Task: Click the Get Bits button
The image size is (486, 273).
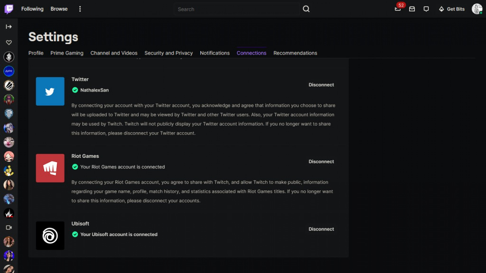Action: [452, 9]
